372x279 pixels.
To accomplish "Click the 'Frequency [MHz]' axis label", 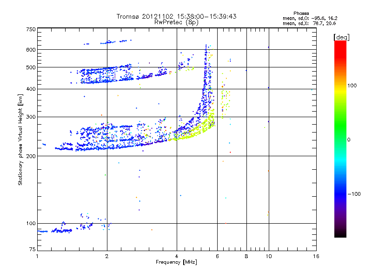I will pos(176,262).
